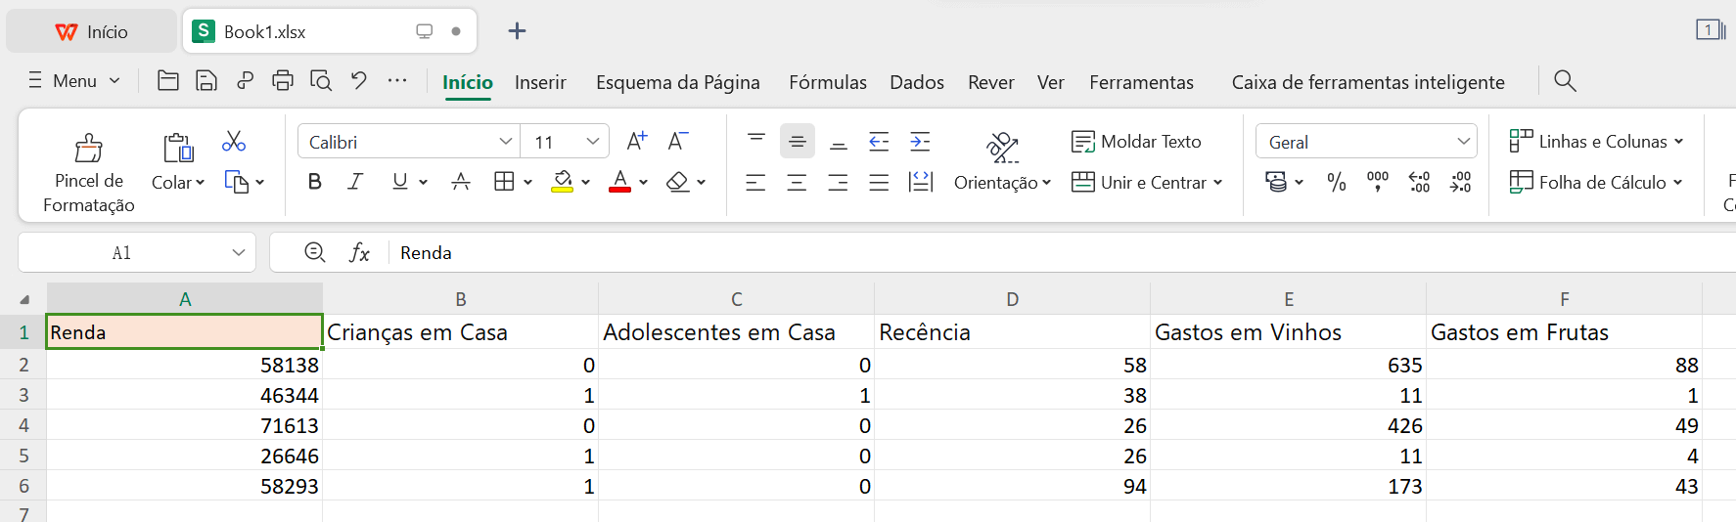The height and width of the screenshot is (522, 1736).
Task: Expand Unir e Centrar dropdown
Action: pos(1147,183)
